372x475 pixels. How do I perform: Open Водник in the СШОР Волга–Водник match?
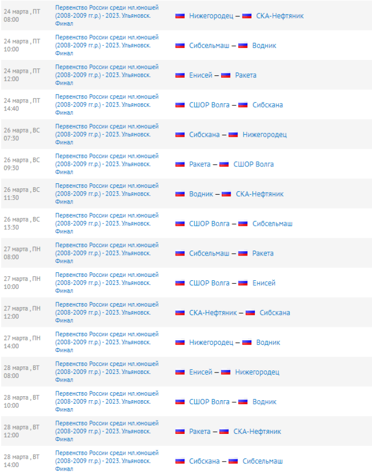264,402
